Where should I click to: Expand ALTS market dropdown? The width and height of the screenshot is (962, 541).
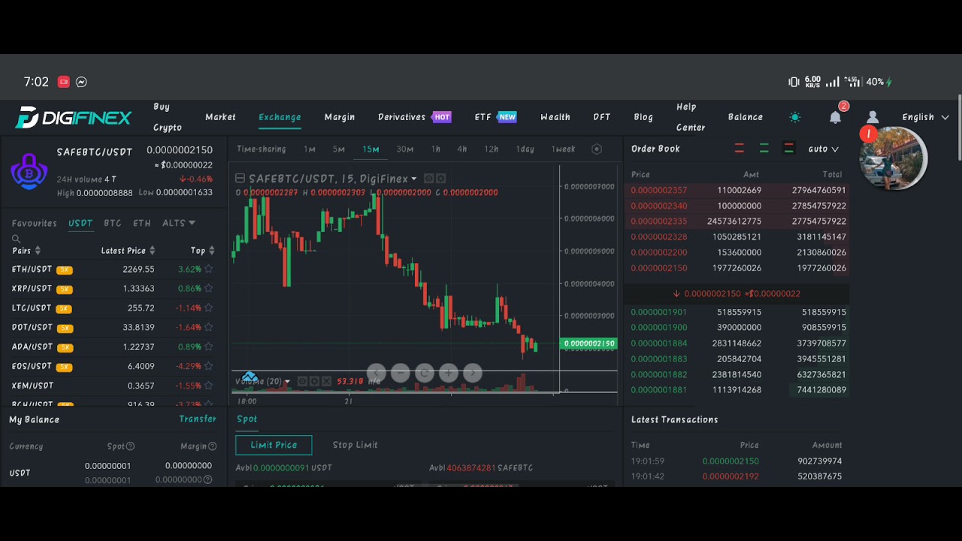(179, 223)
